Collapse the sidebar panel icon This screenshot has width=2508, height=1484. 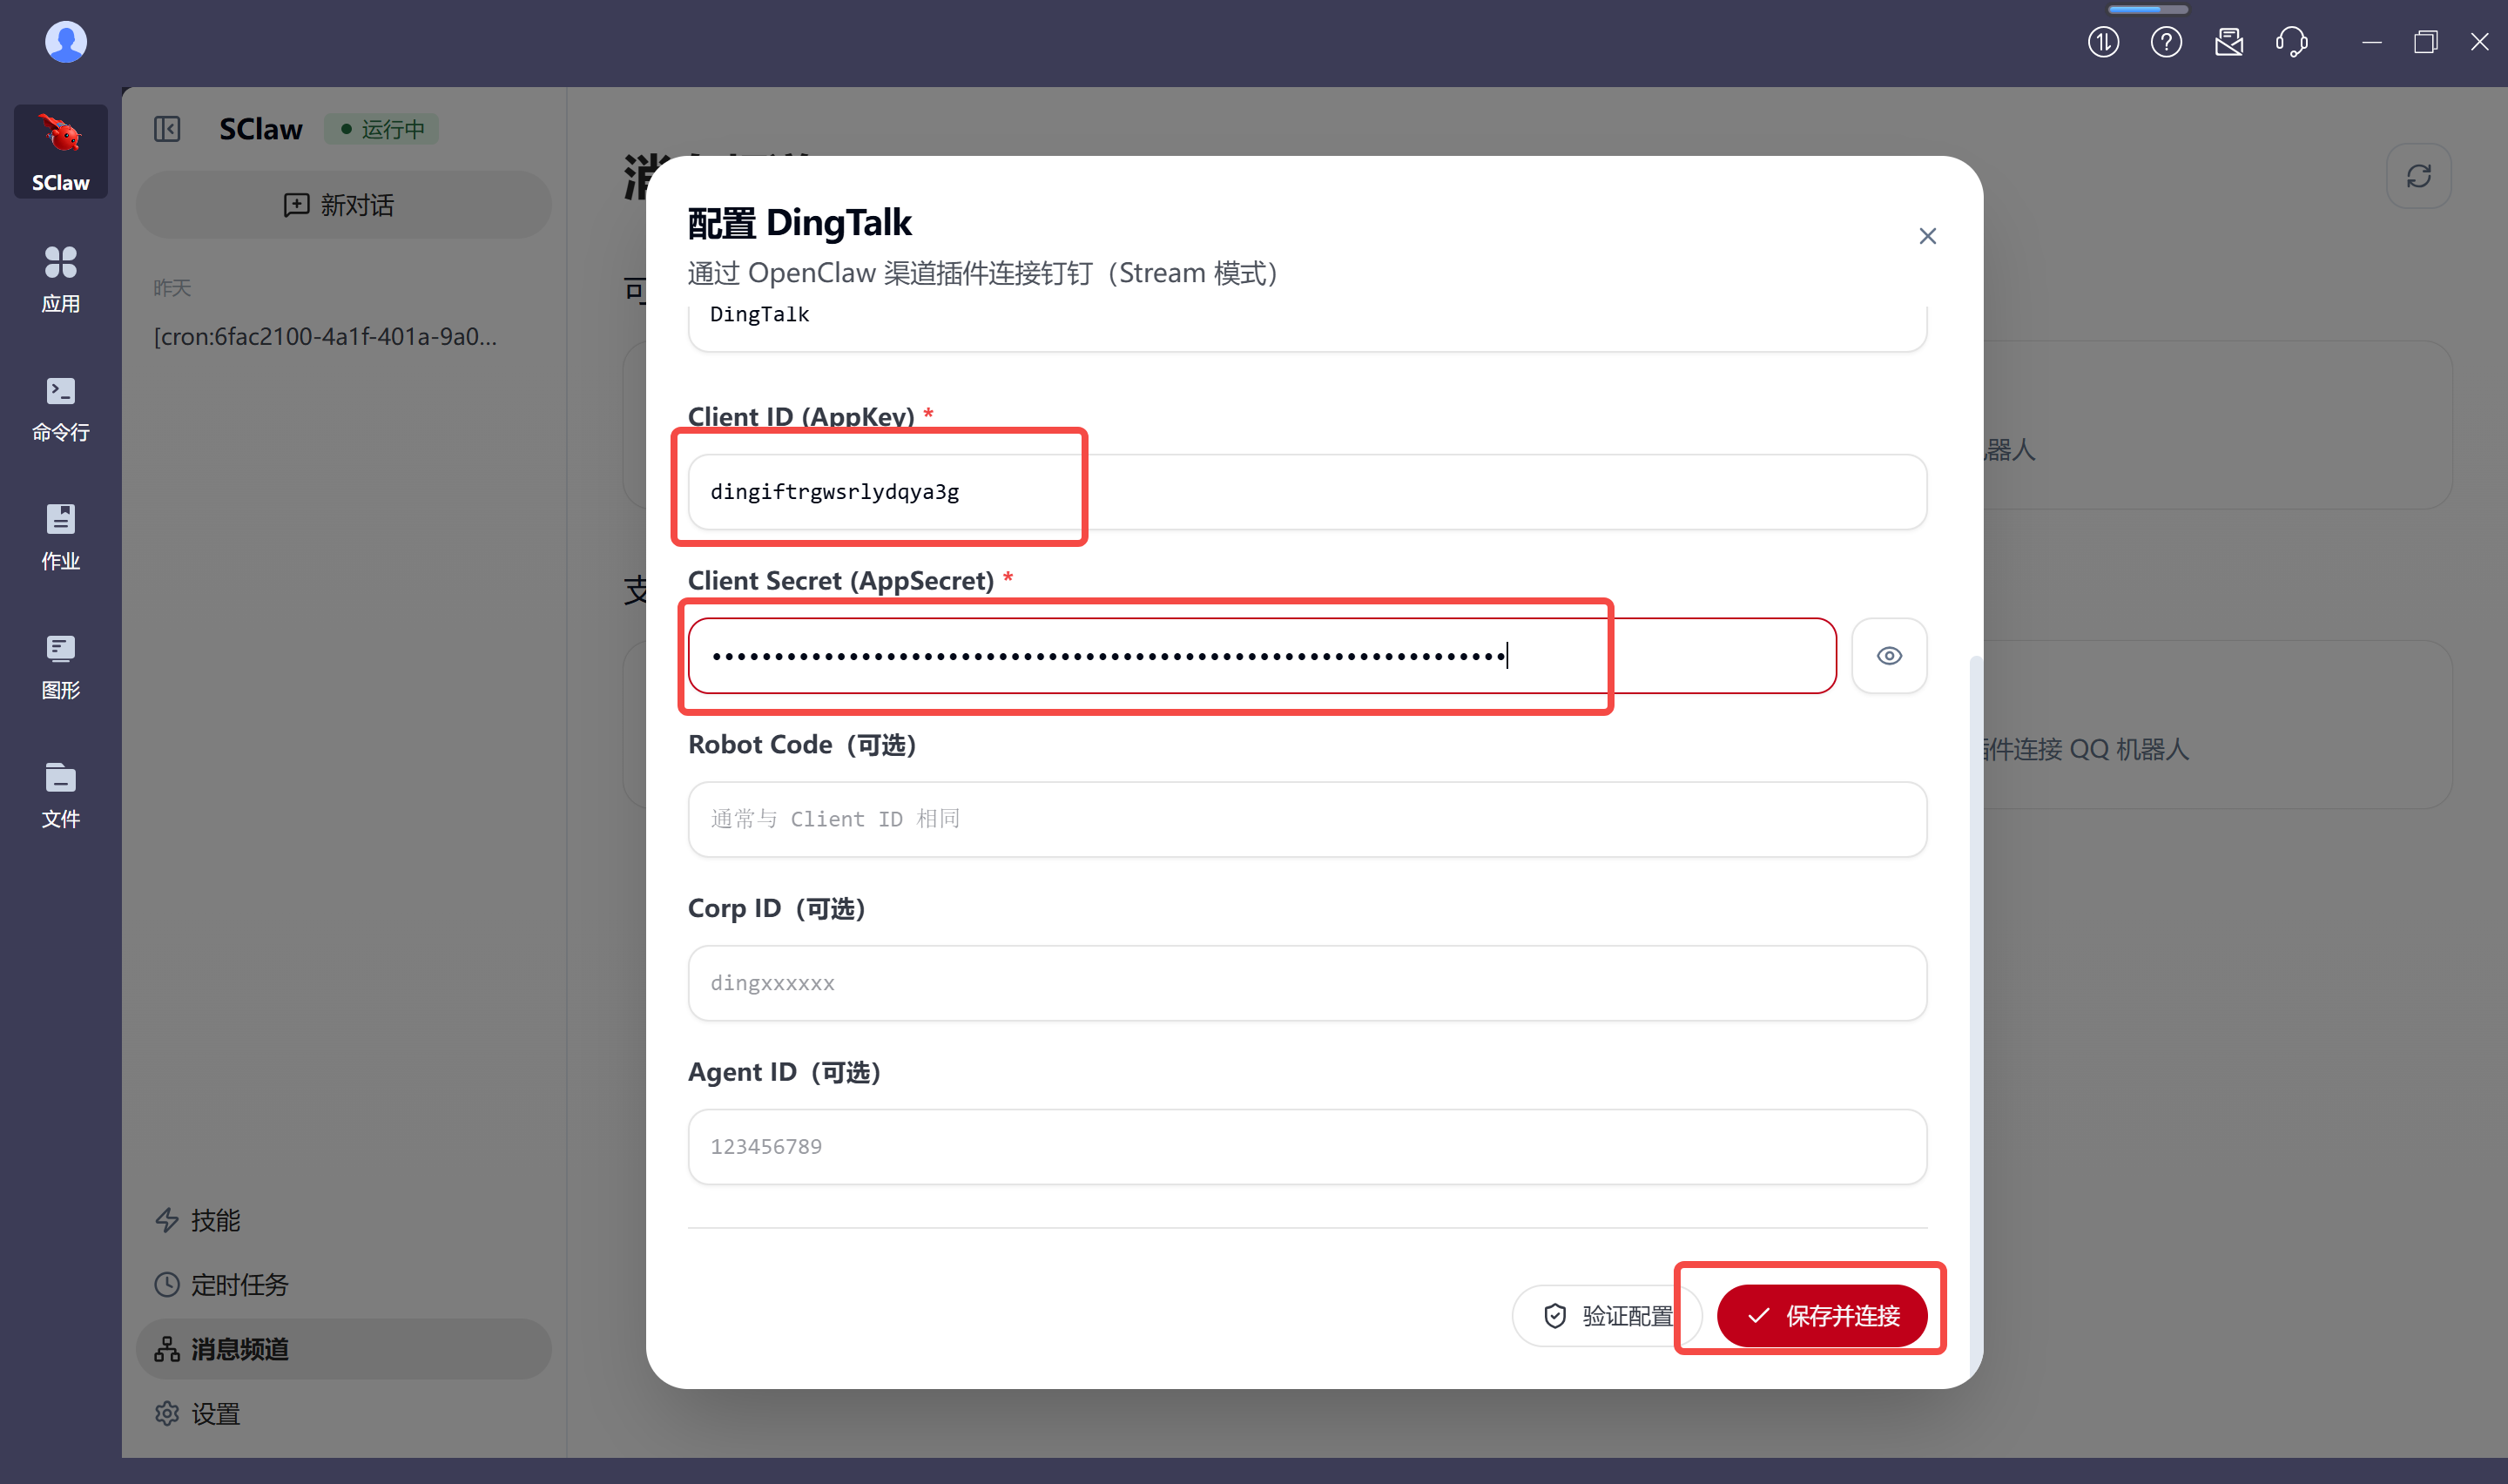point(167,129)
